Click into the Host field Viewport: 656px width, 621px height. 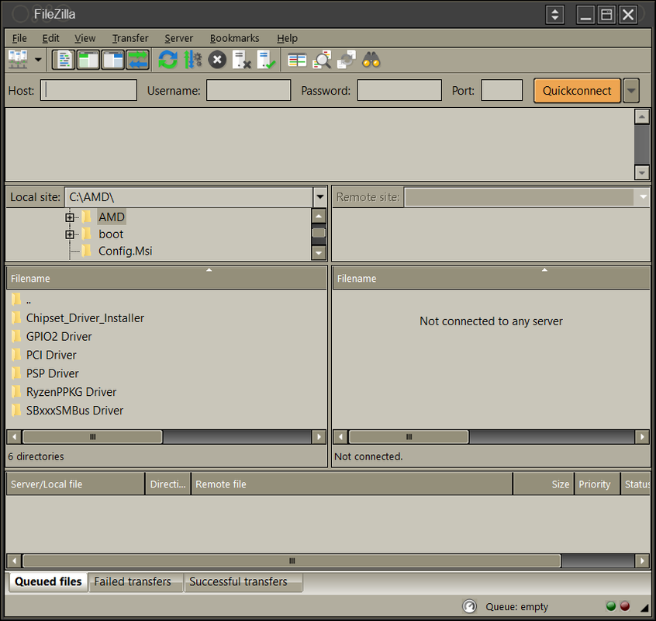88,90
